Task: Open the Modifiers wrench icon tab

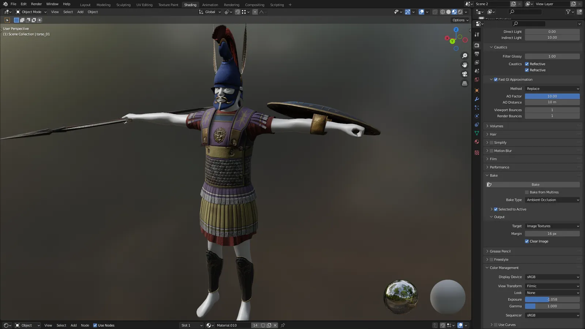Action: pyautogui.click(x=477, y=99)
